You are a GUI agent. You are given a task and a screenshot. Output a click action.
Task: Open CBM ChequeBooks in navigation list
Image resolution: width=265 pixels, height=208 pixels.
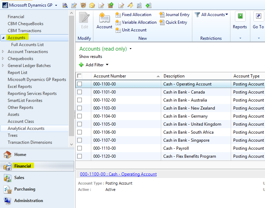pos(26,24)
